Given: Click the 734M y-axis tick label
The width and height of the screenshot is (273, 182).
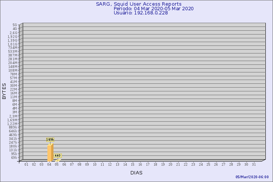Looking at the screenshot, I should pyautogui.click(x=13, y=48).
